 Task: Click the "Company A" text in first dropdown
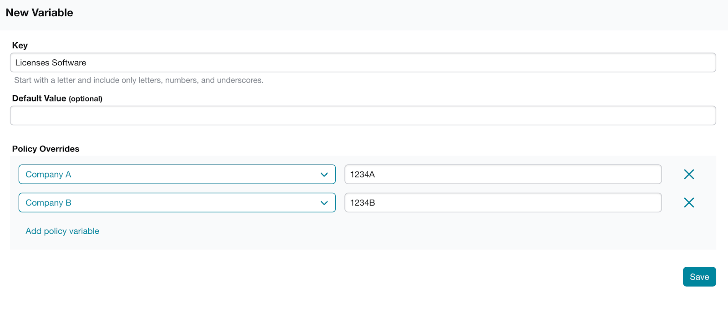coord(48,174)
